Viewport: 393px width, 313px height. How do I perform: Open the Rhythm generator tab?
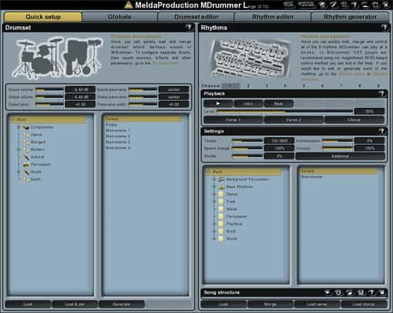(x=350, y=17)
